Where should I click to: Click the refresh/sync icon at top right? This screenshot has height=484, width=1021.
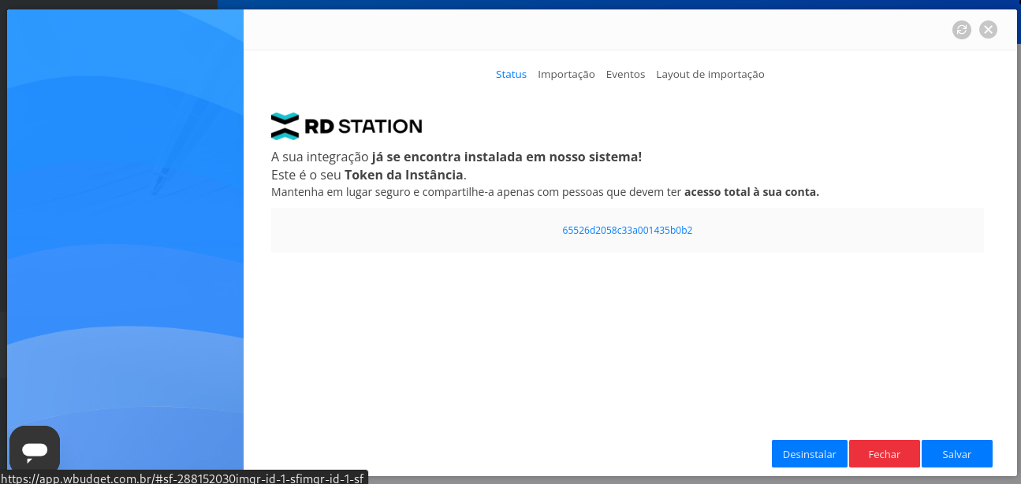point(961,29)
